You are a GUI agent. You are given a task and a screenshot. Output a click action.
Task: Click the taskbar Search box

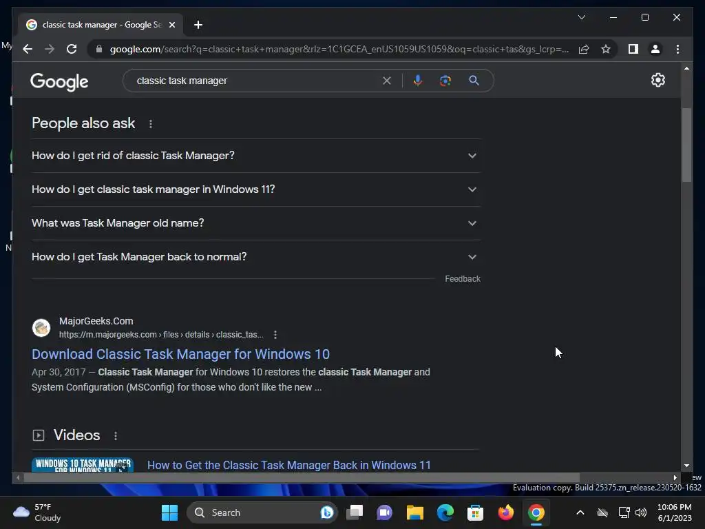(262, 512)
